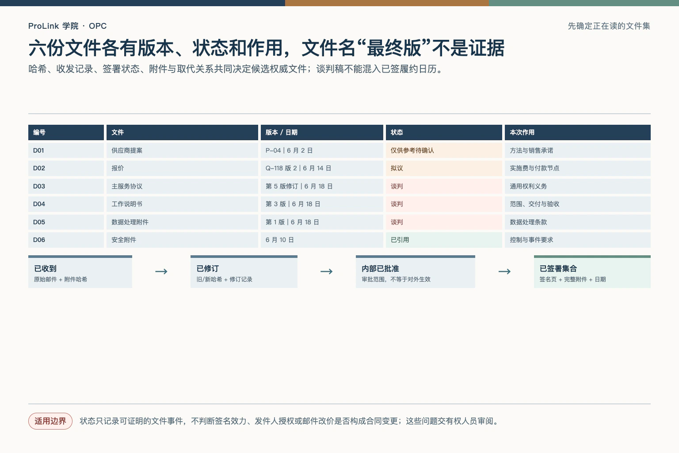Screen dimensions: 679x453
Task: Click the 主服务协议 file cell
Action: tap(182, 186)
